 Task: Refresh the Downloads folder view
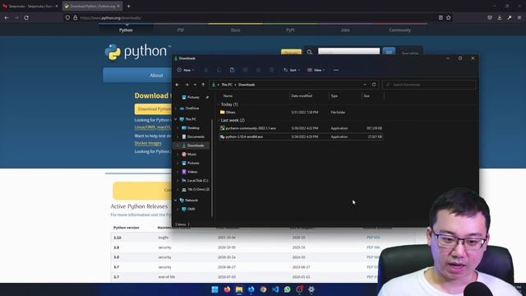point(374,85)
